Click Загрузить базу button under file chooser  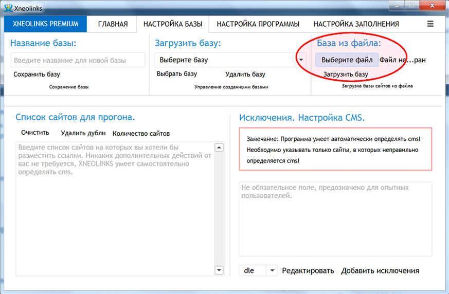346,74
